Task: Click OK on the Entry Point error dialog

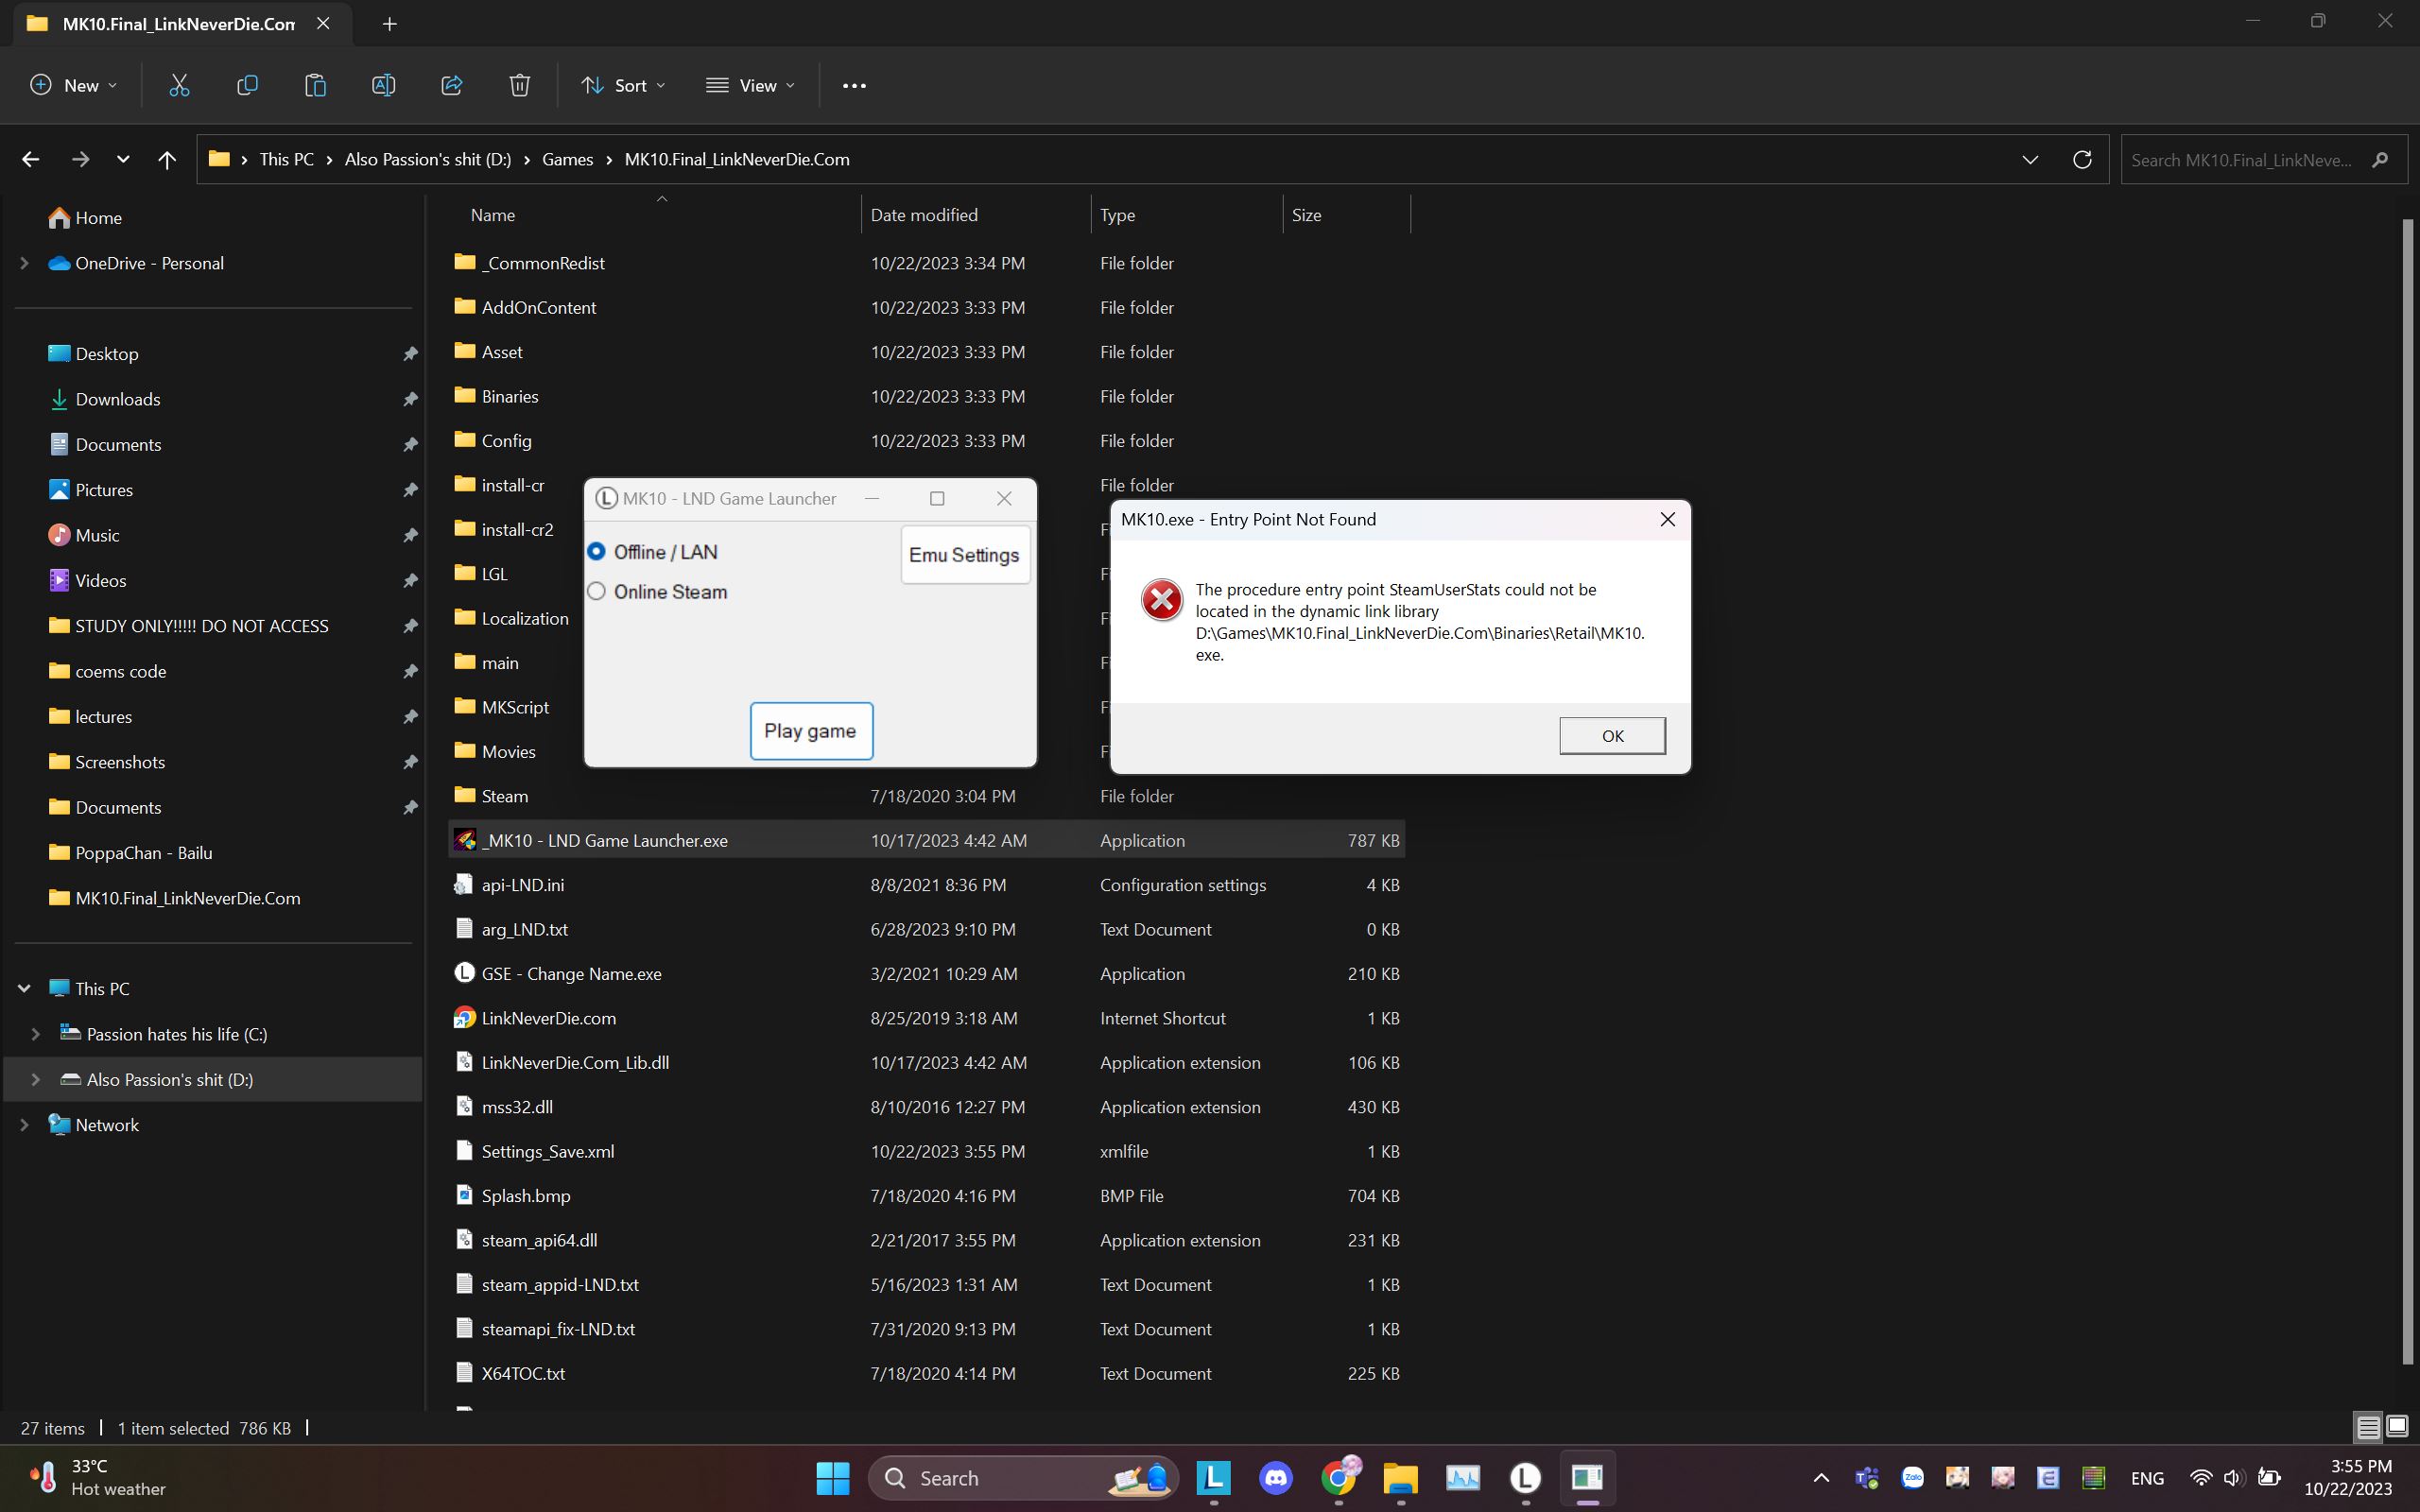Action: [1611, 735]
